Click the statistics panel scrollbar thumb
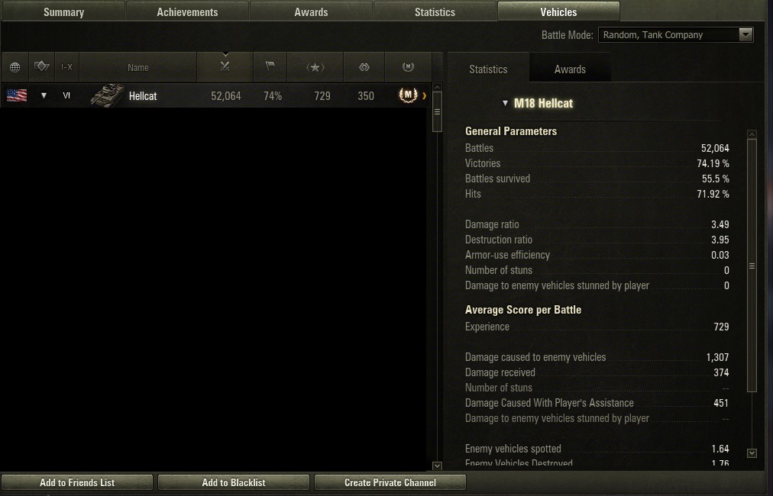 pos(752,266)
